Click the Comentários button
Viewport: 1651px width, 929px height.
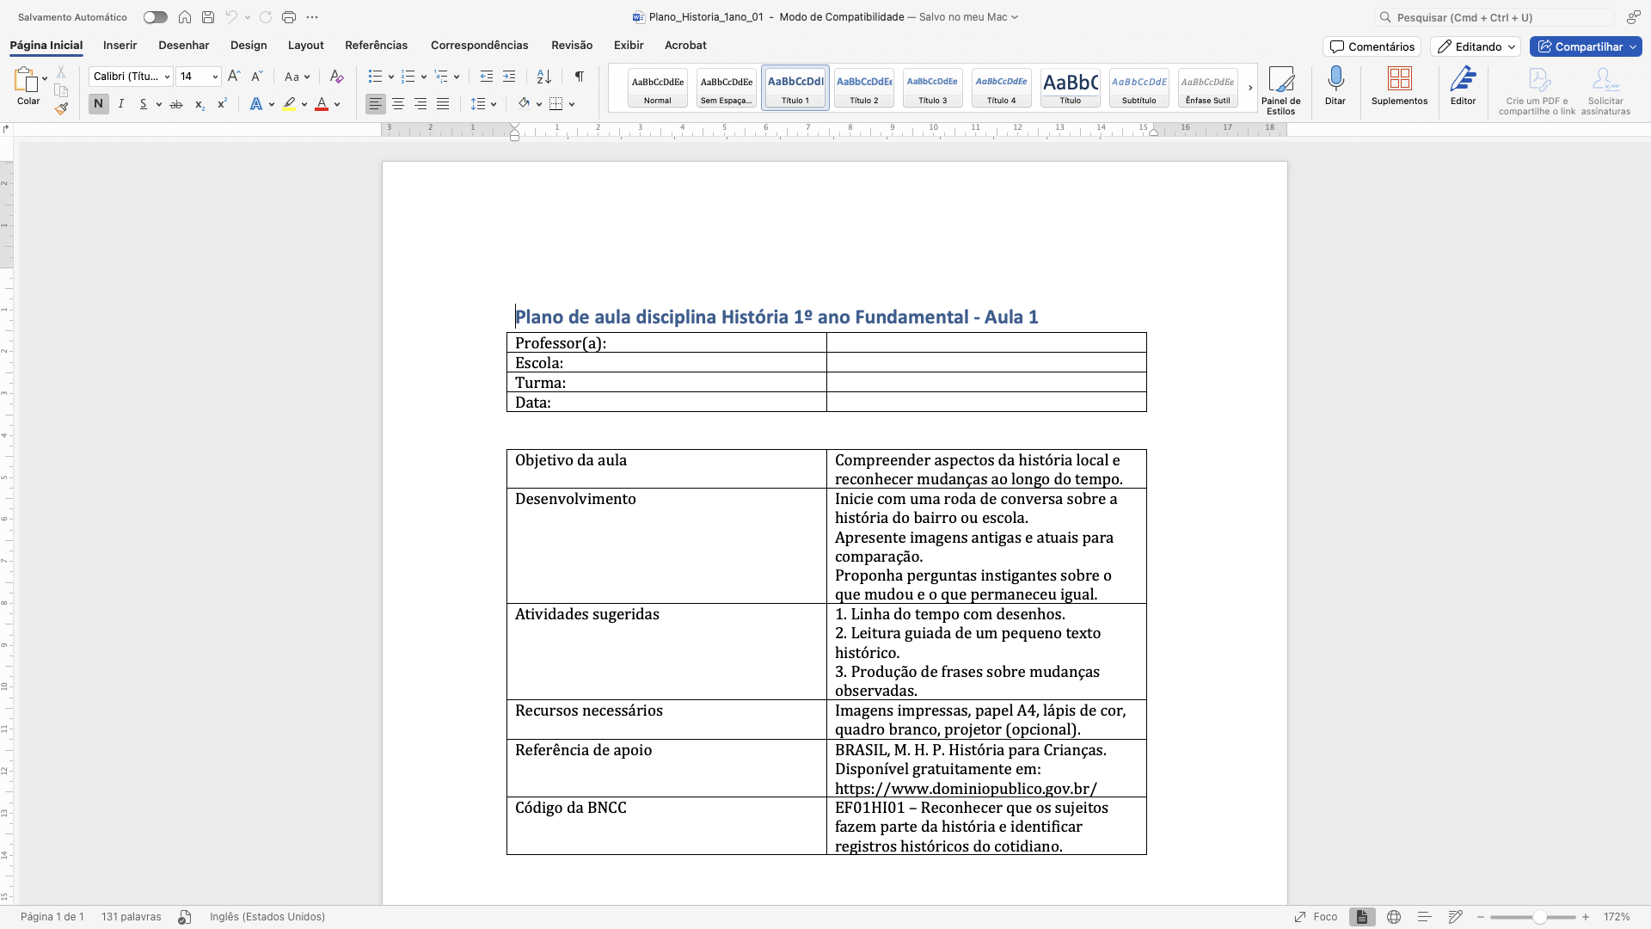[x=1372, y=46]
